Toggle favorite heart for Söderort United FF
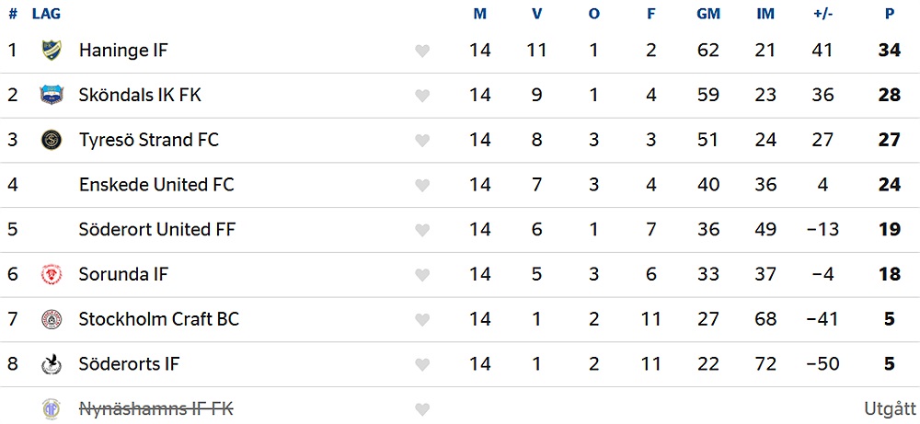This screenshot has width=920, height=424. coord(422,230)
